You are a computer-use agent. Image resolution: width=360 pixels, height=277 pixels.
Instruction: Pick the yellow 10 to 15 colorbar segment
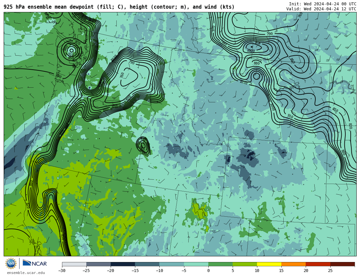click(269, 264)
